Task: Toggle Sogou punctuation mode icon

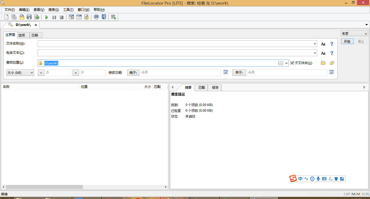Action: tap(306, 179)
